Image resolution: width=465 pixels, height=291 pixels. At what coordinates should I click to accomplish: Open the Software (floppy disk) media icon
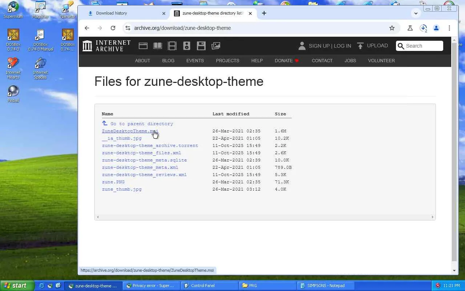201,46
